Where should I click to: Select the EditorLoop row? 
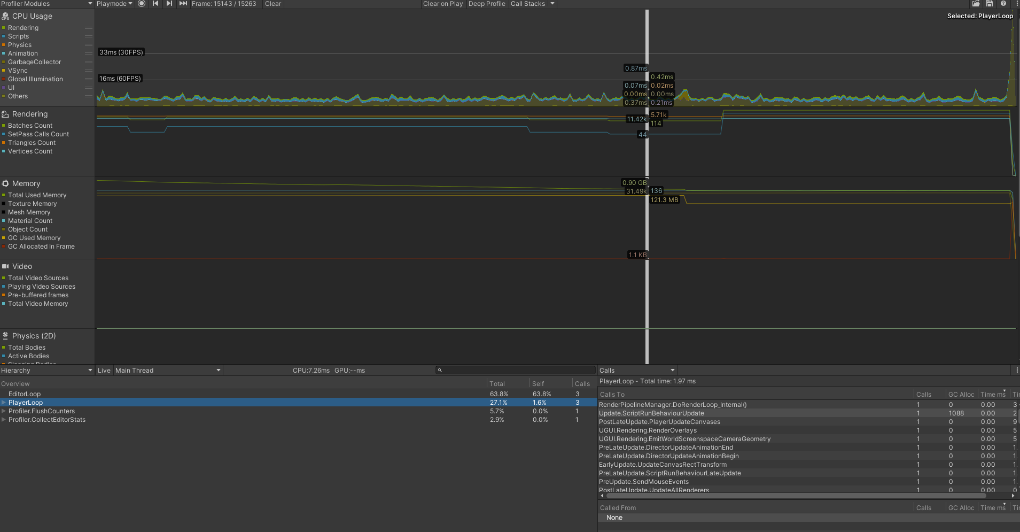coord(298,394)
